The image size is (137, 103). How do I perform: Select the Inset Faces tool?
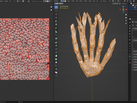click(x=56, y=42)
